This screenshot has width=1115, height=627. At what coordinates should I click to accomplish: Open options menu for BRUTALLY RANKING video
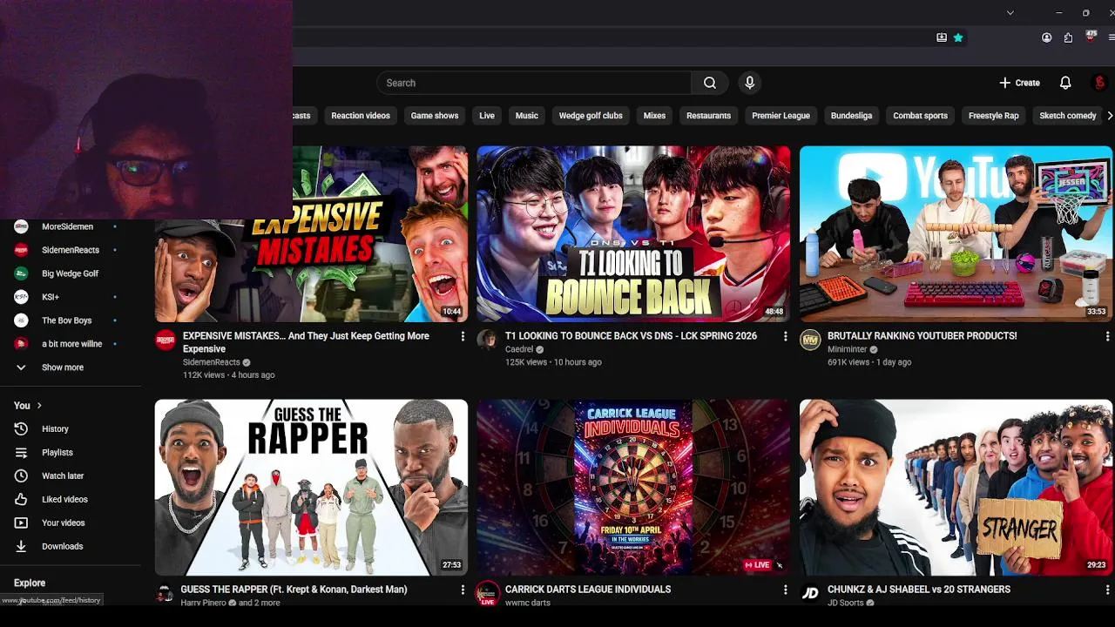click(x=1107, y=336)
